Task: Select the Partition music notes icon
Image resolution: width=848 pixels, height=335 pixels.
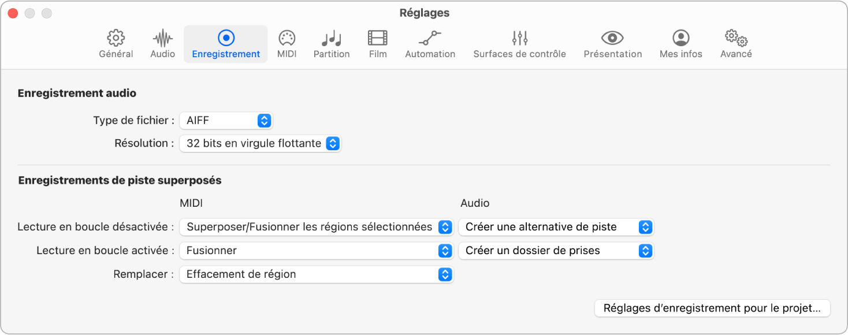Action: point(331,39)
